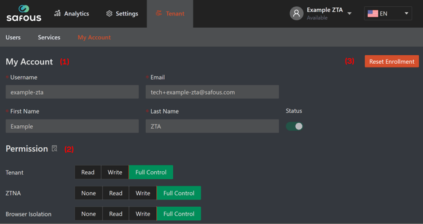Set ZTNA permission to Read
This screenshot has width=423, height=224.
pos(116,193)
